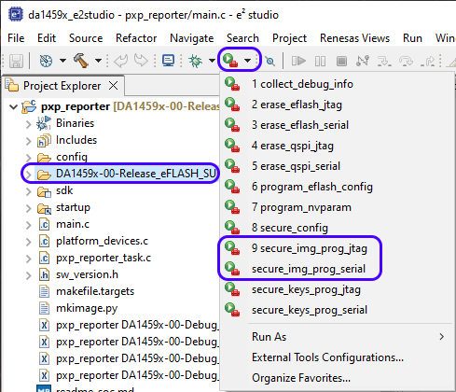Open the Edit menu
The image size is (456, 392).
47,38
